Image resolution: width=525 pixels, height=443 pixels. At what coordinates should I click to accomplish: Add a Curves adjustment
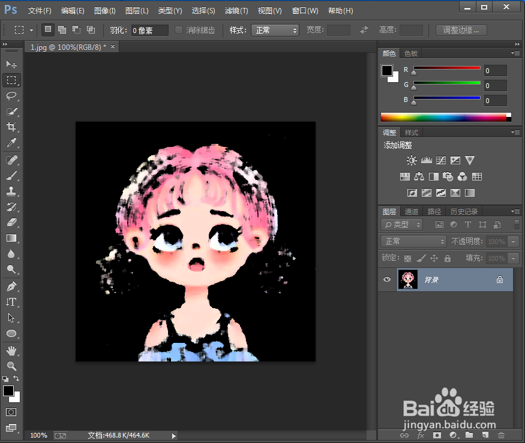440,160
